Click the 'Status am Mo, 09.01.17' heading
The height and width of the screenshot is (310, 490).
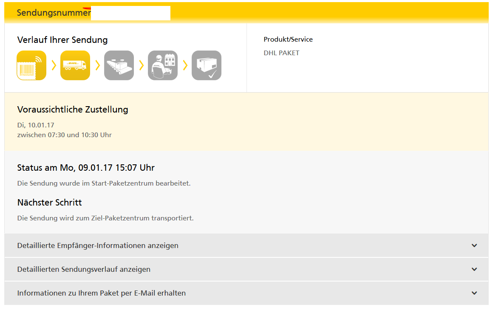coord(86,168)
